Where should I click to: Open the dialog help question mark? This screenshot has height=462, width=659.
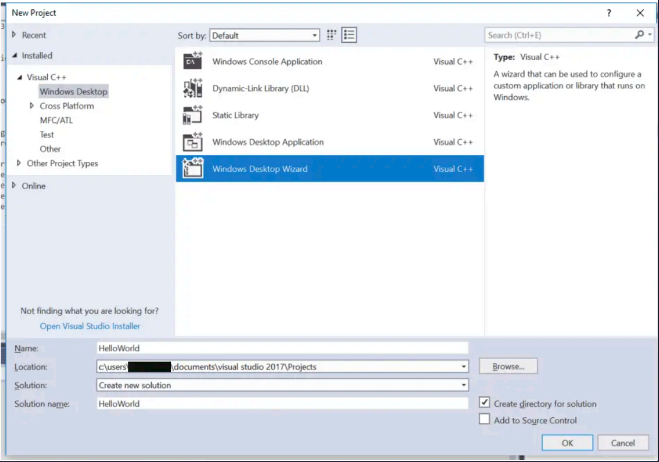click(608, 13)
